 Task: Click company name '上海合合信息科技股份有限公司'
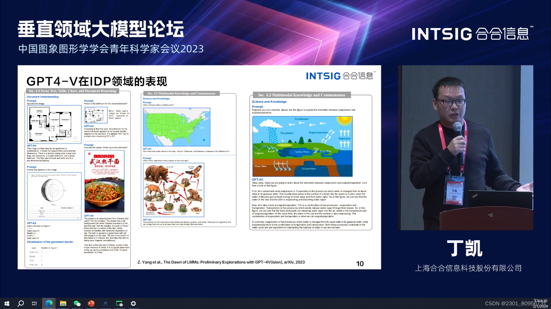tap(468, 268)
